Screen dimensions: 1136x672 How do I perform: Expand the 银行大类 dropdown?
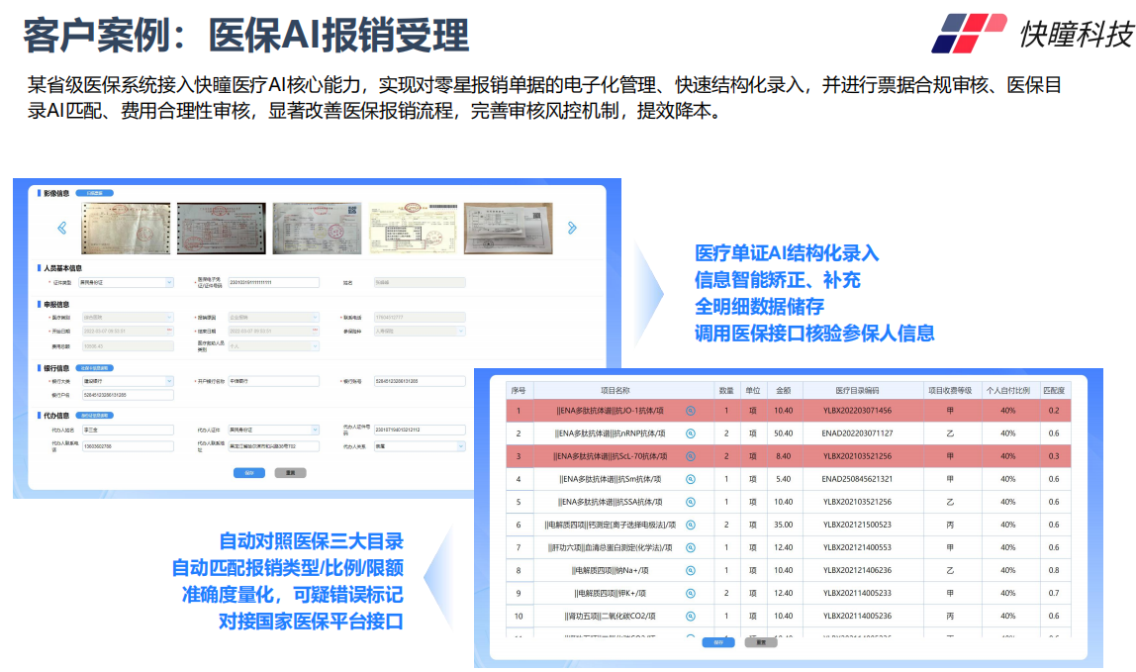(x=169, y=381)
